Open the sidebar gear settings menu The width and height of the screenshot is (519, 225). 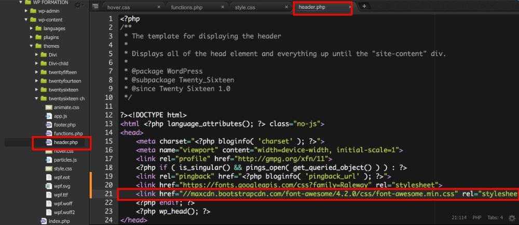(x=78, y=5)
